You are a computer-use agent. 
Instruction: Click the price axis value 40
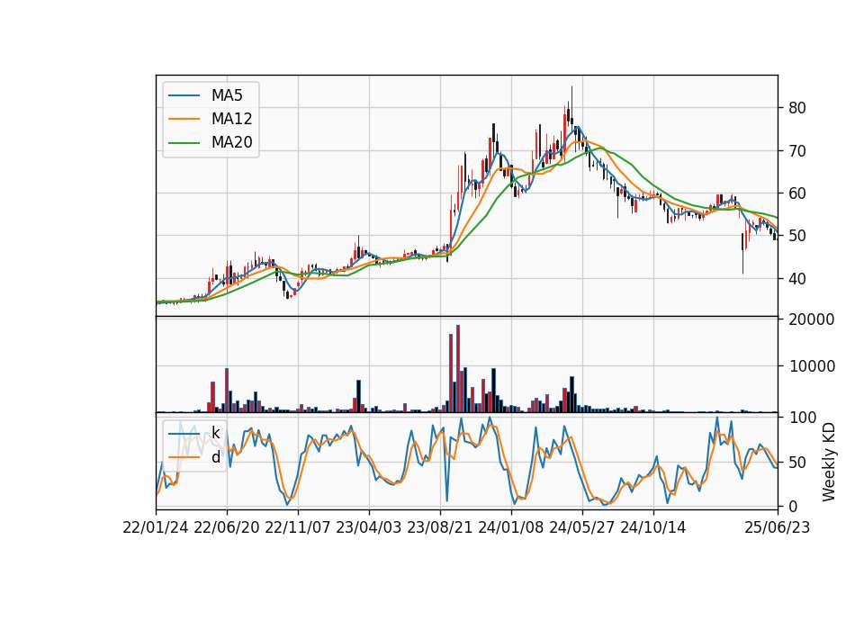[797, 279]
